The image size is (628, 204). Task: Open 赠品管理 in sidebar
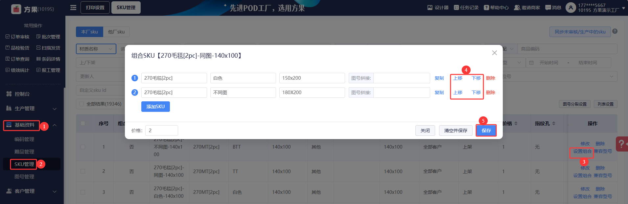(x=24, y=152)
